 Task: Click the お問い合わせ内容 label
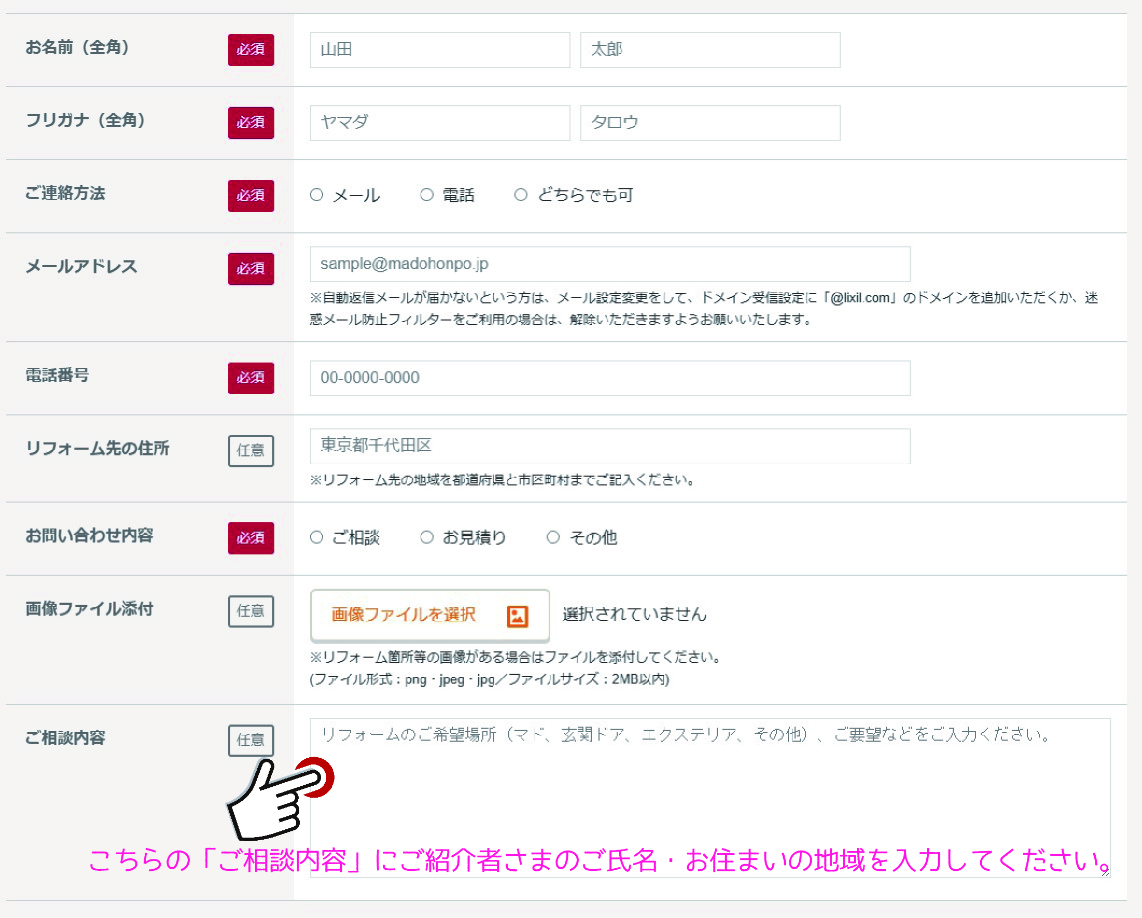click(x=90, y=536)
